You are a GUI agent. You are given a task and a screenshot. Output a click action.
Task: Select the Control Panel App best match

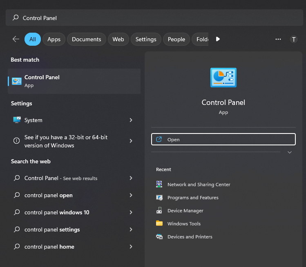click(74, 81)
